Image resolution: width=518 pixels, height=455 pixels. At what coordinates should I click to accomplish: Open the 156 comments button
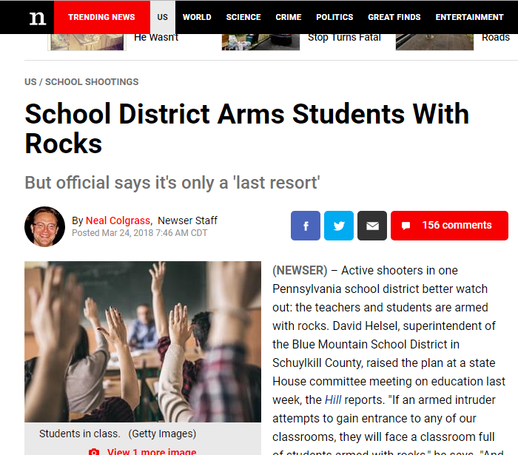pos(449,226)
